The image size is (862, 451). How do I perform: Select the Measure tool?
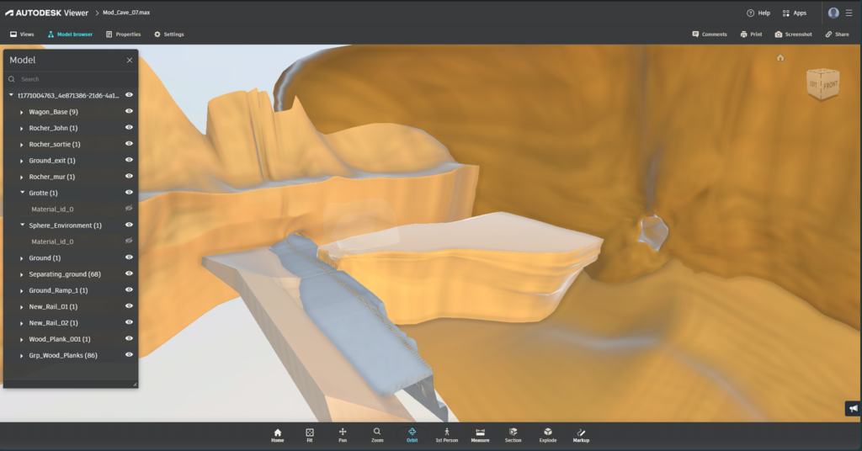point(480,434)
